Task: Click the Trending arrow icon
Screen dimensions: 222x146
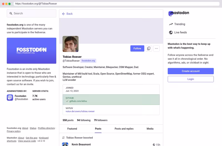Action: 171,24
